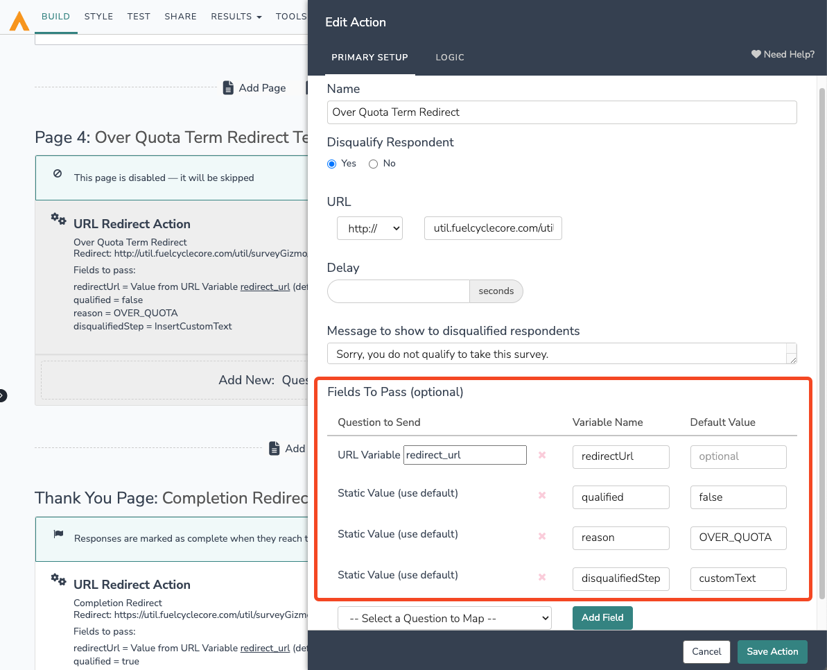
Task: Click the disabled page circle-slash icon
Action: pyautogui.click(x=58, y=174)
